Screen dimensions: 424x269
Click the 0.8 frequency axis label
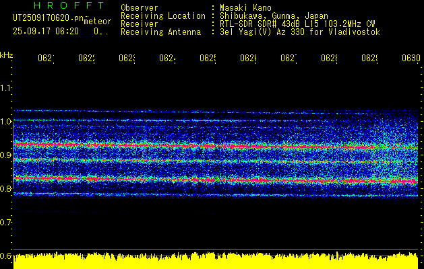click(x=6, y=188)
